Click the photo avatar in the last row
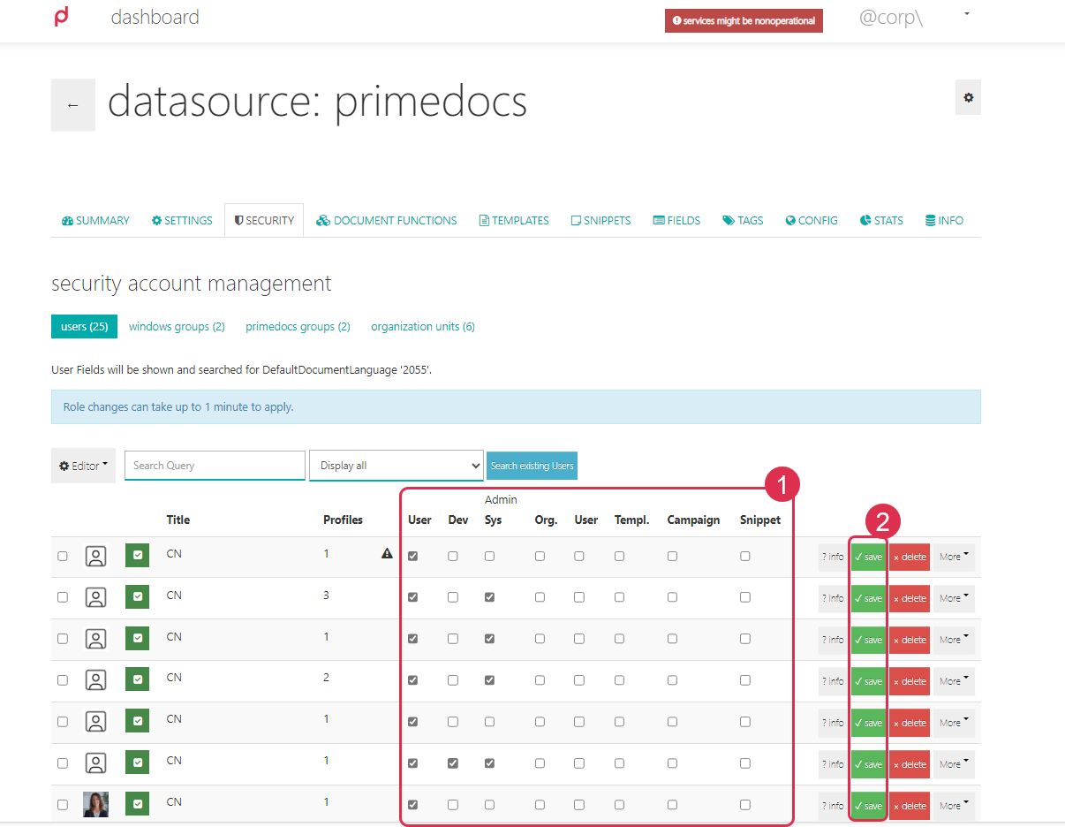Screen dimensions: 1065x827 [95, 804]
